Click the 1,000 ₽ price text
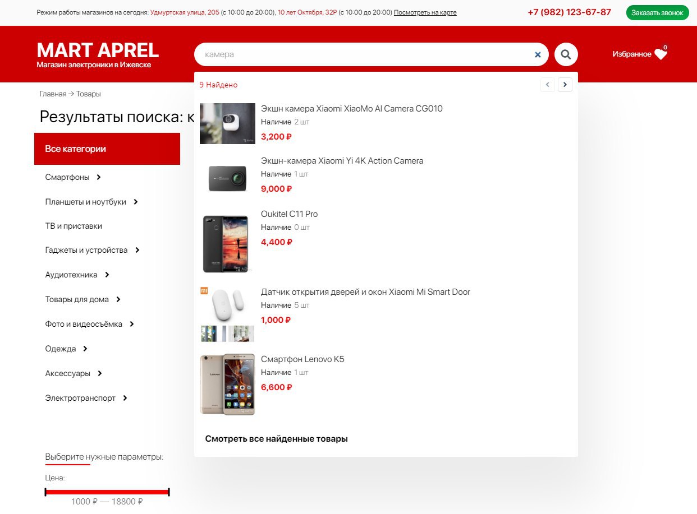The image size is (697, 514). pyautogui.click(x=276, y=320)
